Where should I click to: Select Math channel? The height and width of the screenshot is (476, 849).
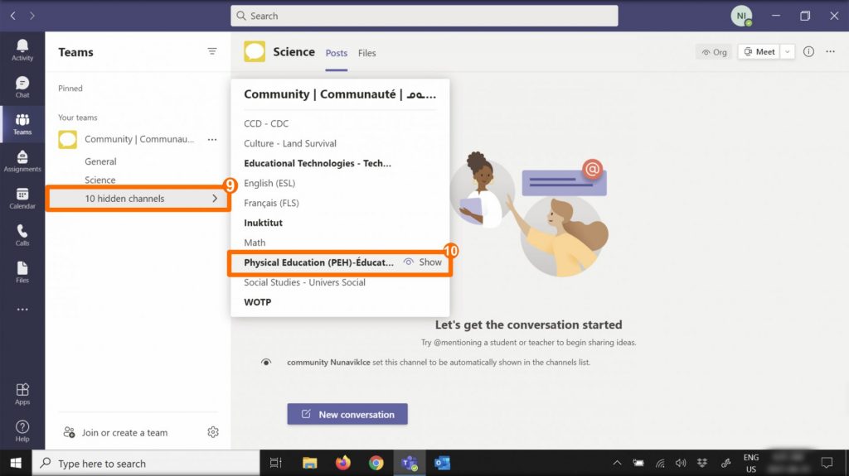(x=255, y=243)
